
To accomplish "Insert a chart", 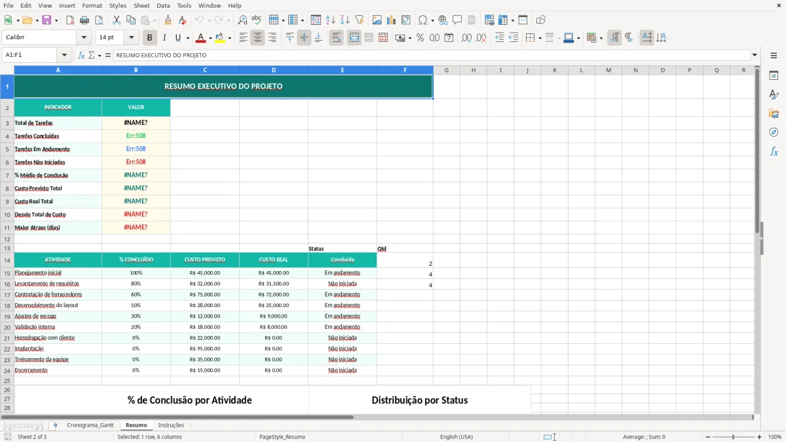I will tap(392, 20).
